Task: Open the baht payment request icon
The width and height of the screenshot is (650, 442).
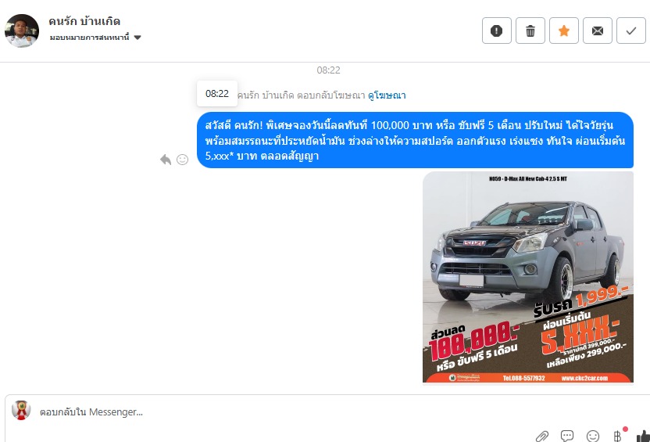Action: [617, 436]
